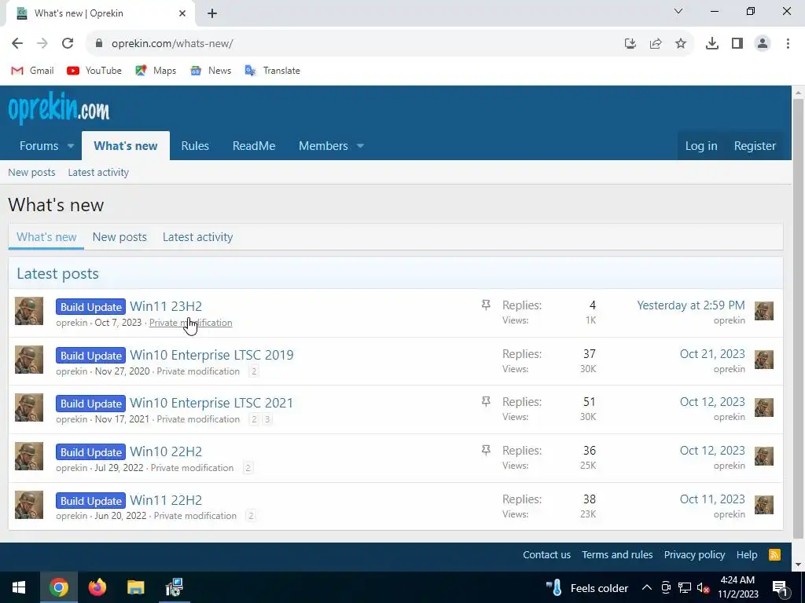Open the Win11 22H2 thread
The height and width of the screenshot is (603, 805).
tap(166, 500)
